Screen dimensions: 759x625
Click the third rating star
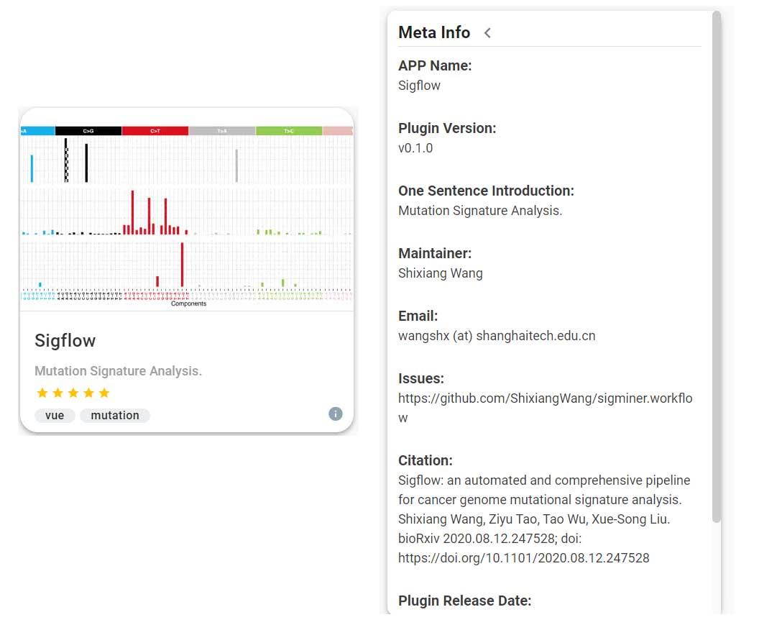pyautogui.click(x=73, y=393)
